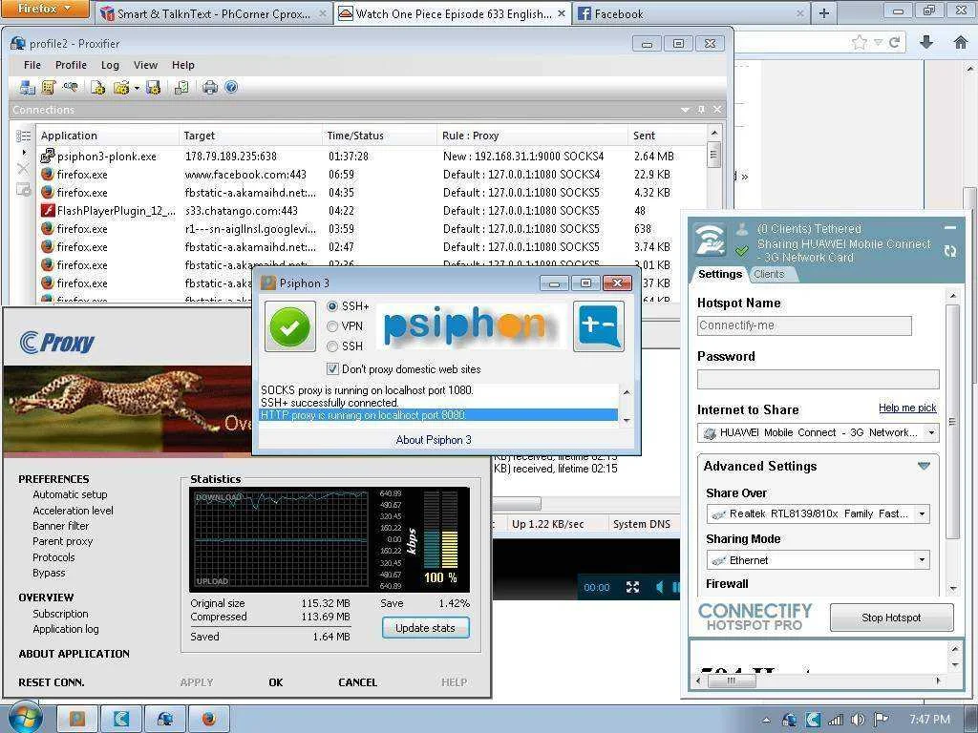
Task: Open Proxifier File menu
Action: pyautogui.click(x=32, y=65)
